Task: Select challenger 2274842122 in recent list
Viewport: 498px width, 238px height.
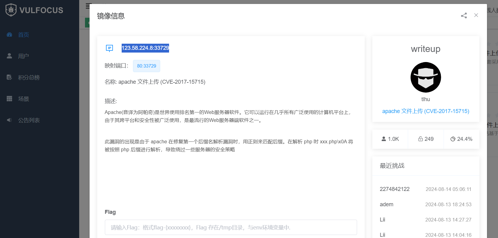Action: point(395,189)
